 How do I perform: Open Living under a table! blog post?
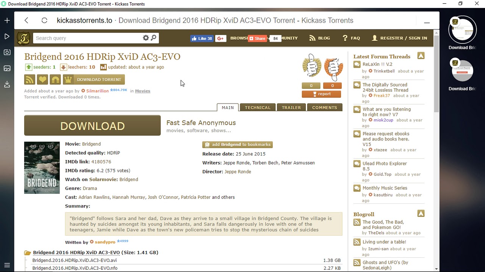(x=384, y=242)
